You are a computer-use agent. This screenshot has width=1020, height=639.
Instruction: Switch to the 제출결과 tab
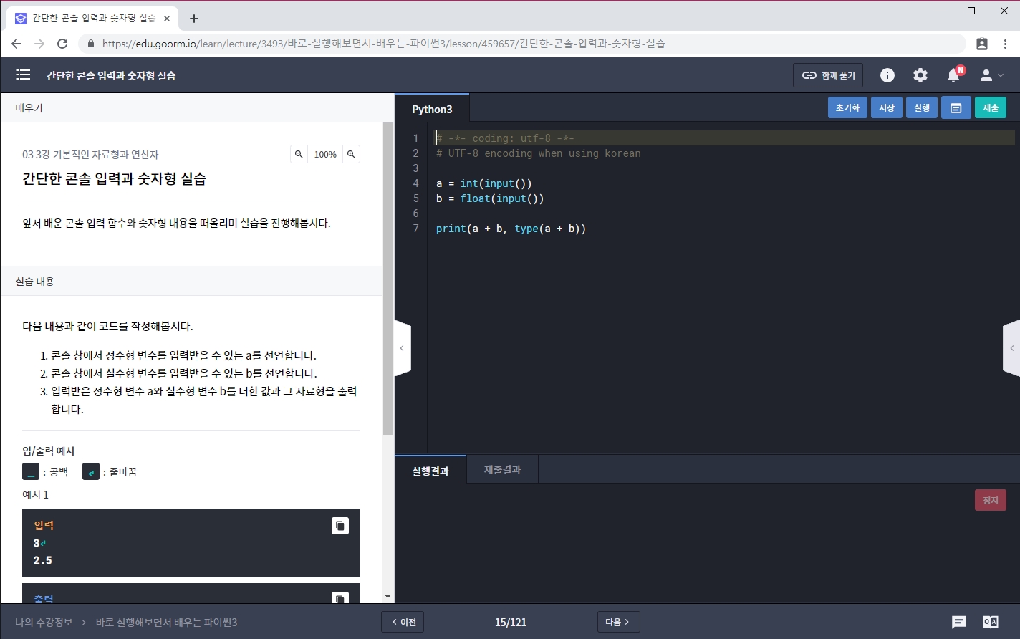click(x=502, y=470)
